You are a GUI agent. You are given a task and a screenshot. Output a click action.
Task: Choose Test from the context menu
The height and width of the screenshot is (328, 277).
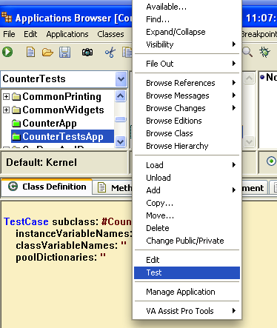click(x=187, y=272)
